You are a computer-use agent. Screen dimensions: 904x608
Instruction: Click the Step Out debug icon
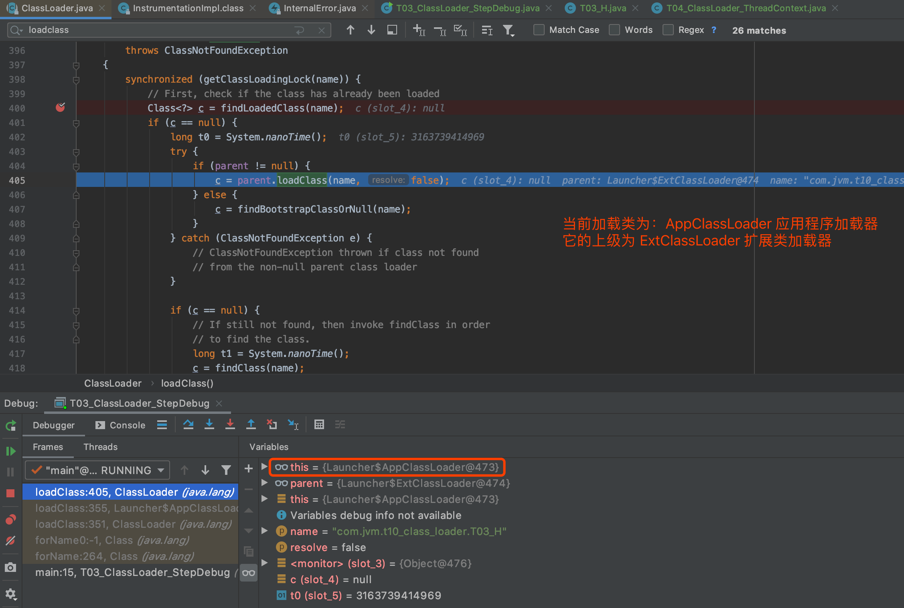coord(251,424)
